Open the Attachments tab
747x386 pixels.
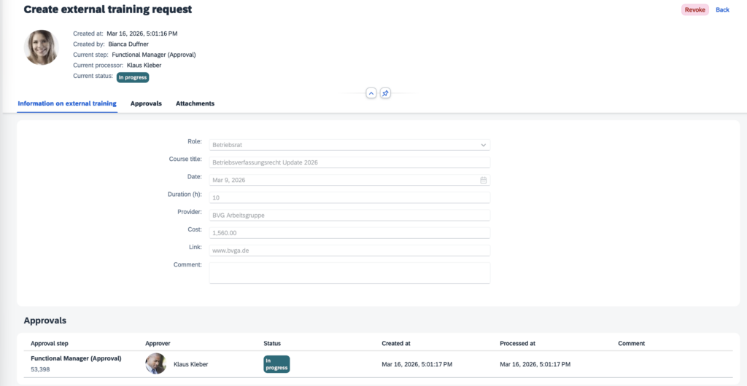(x=195, y=103)
